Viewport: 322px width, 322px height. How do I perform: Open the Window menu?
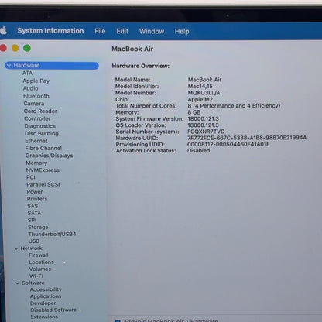[x=152, y=32]
